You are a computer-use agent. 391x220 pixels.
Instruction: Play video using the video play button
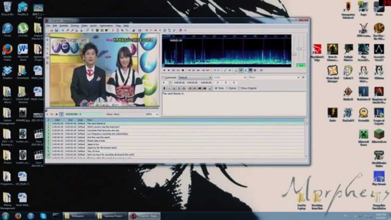click(x=47, y=114)
